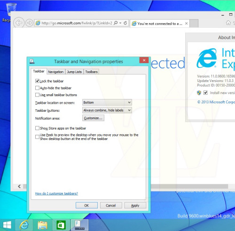Click the search magnifier in address bar
Image resolution: width=235 pixels, height=231 pixels.
coord(116,23)
